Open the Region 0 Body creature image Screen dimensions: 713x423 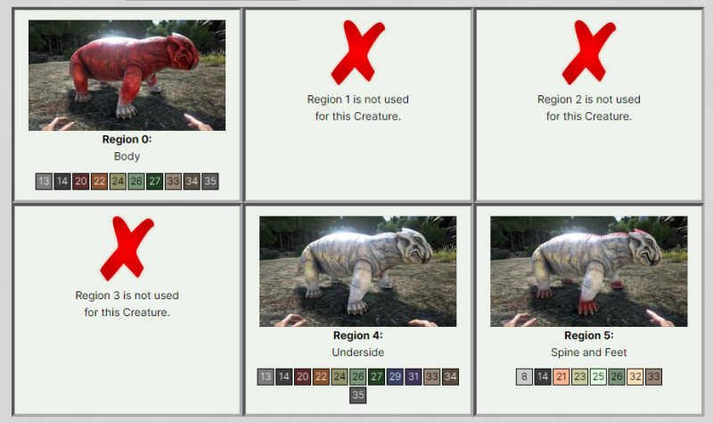pos(127,75)
